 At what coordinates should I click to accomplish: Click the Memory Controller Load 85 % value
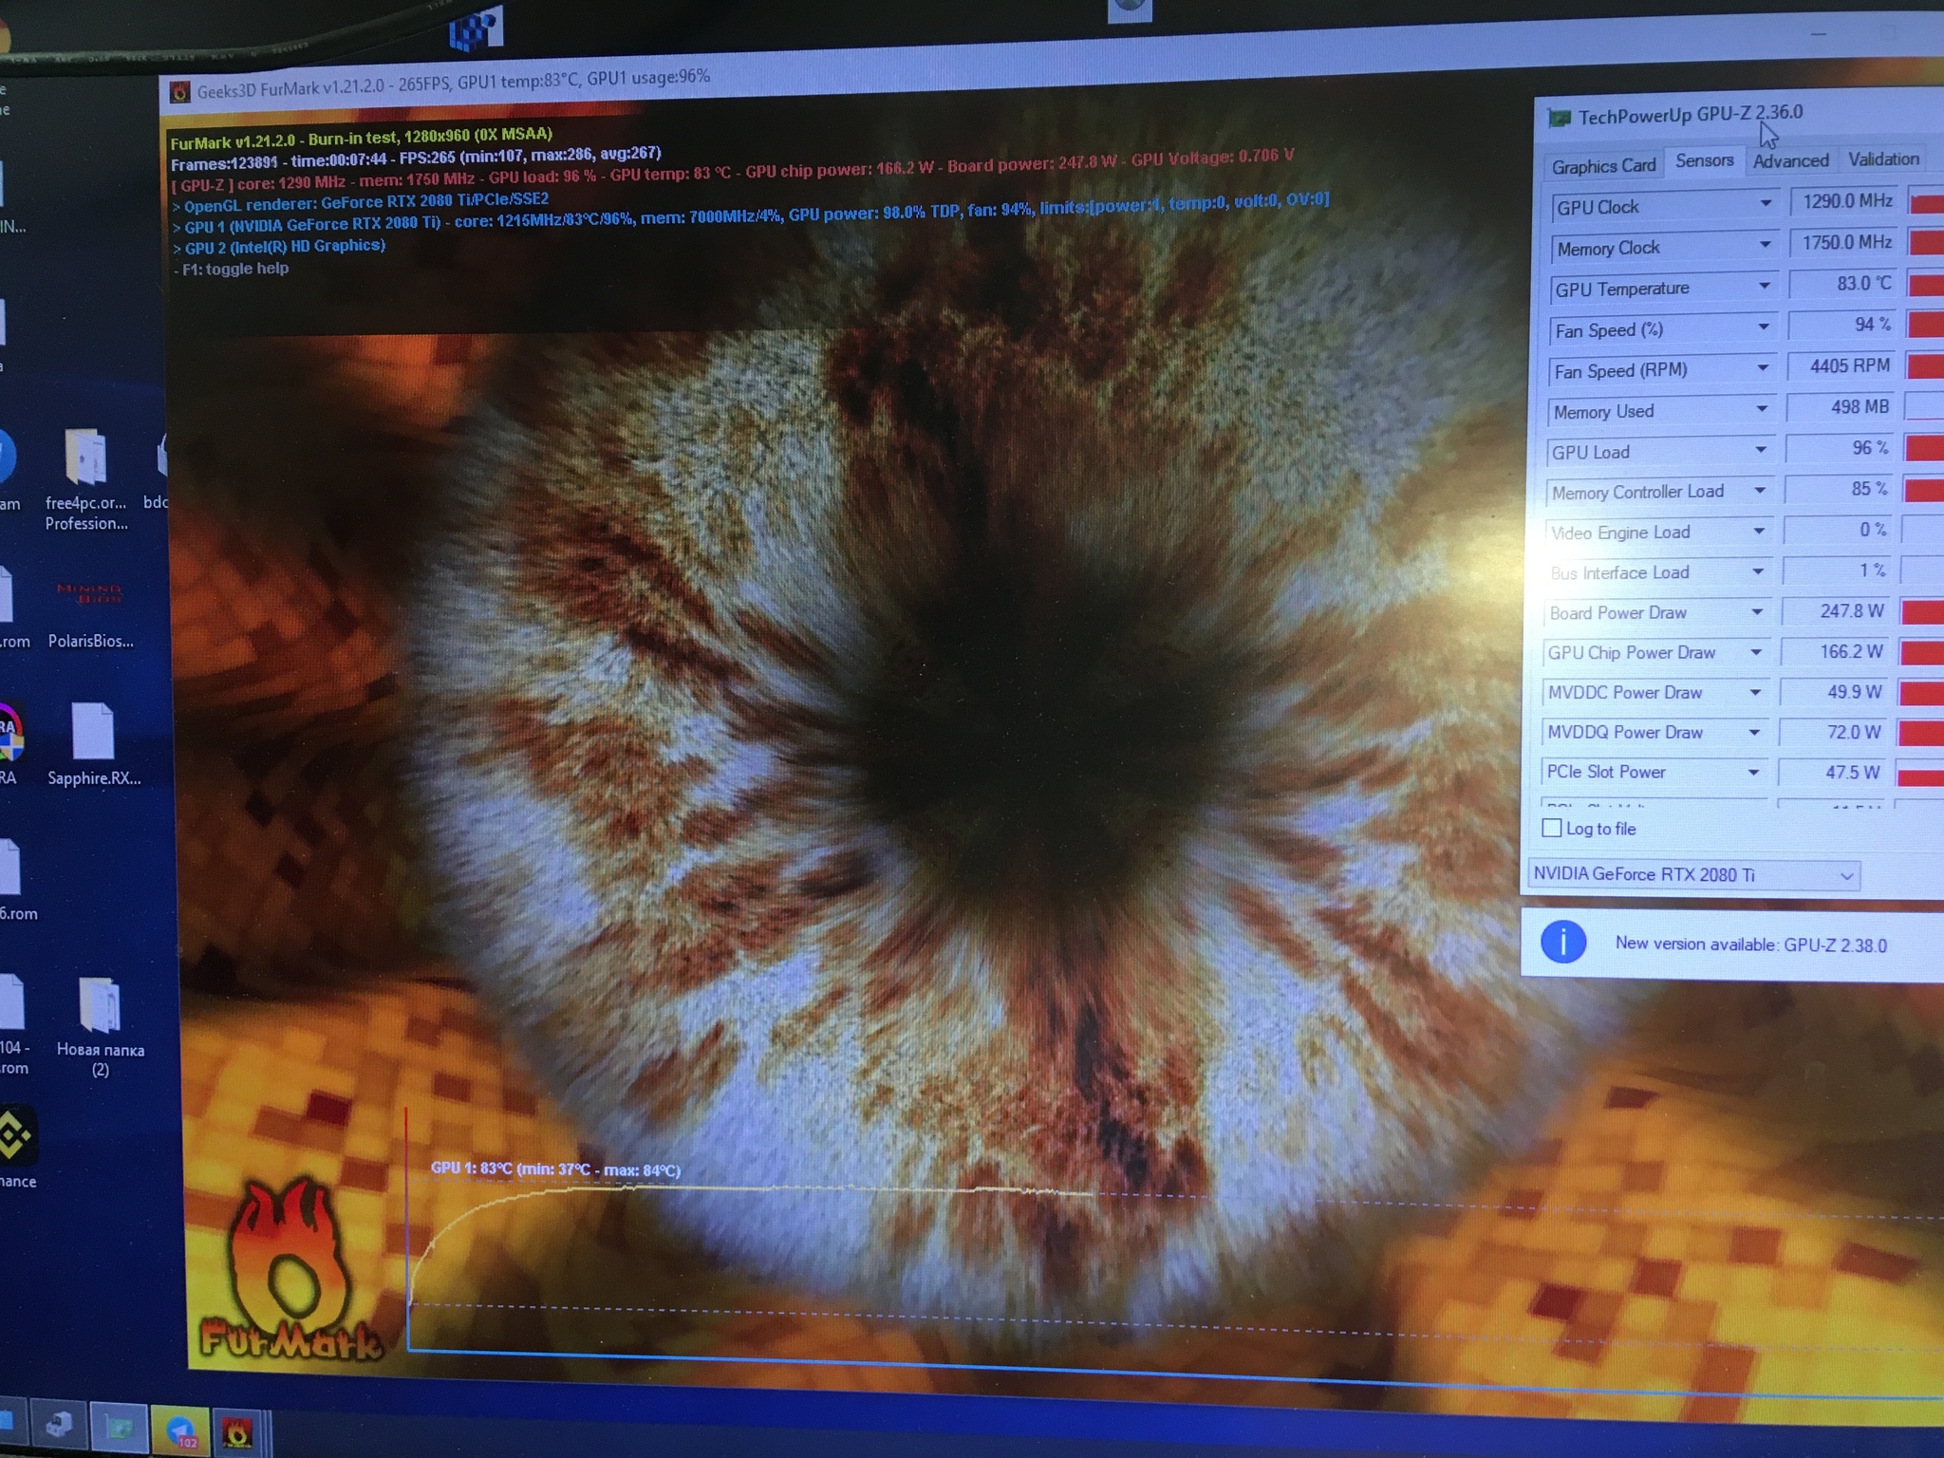tap(1841, 488)
